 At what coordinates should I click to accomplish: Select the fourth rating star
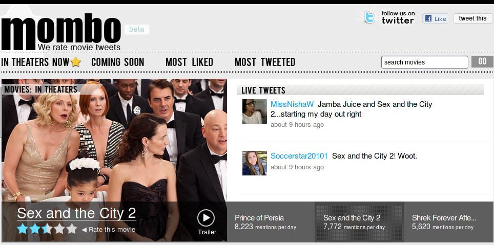click(59, 229)
